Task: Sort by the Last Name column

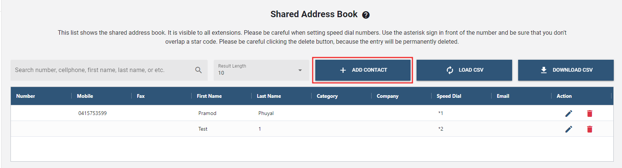Action: pyautogui.click(x=268, y=96)
